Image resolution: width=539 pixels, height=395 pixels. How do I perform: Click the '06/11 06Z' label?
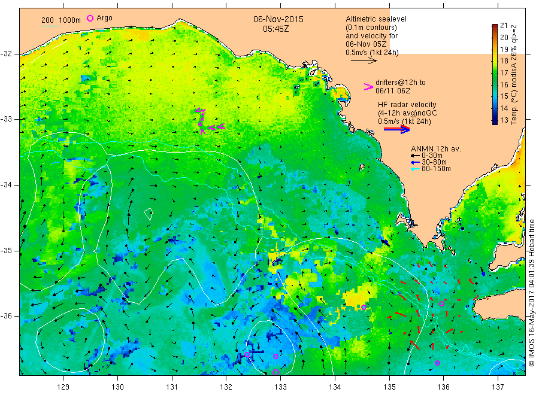393,91
